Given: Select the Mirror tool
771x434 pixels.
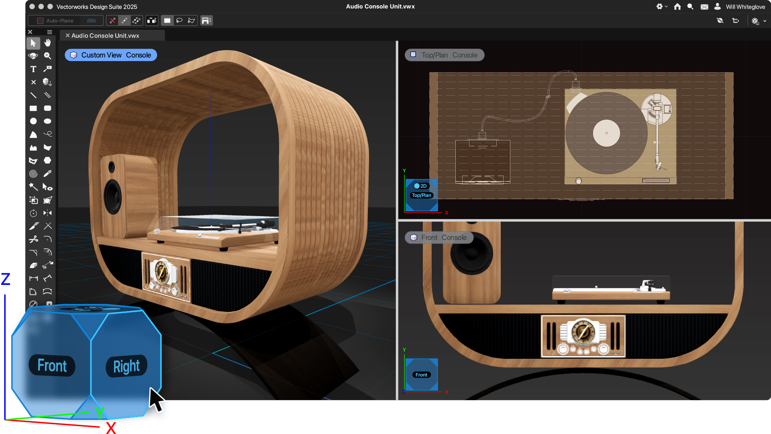Looking at the screenshot, I should [x=48, y=213].
